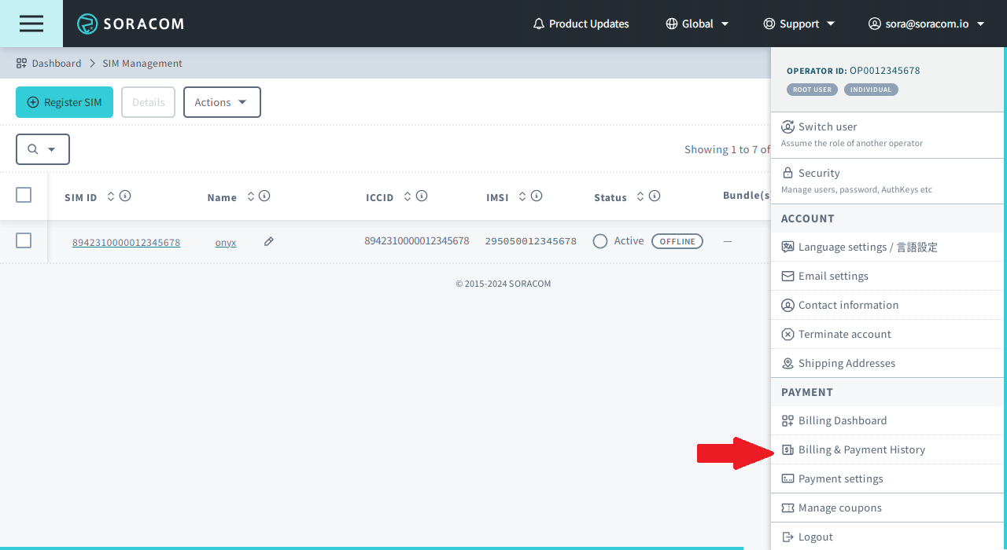
Task: Click the SORACOM logo
Action: (131, 24)
